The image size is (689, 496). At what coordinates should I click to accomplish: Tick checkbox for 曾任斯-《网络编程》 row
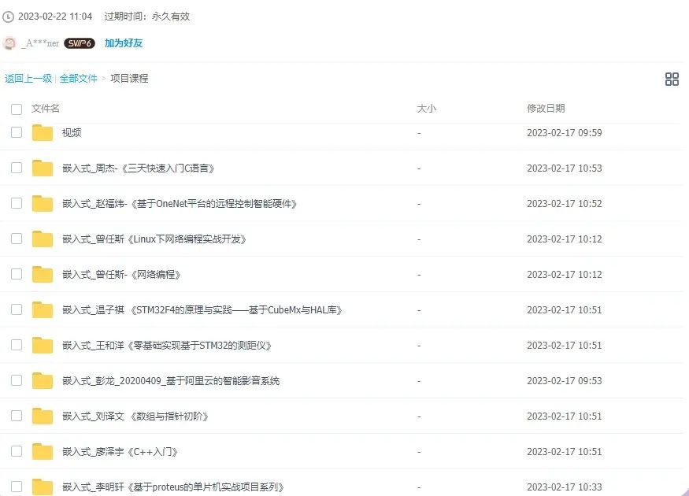[17, 274]
